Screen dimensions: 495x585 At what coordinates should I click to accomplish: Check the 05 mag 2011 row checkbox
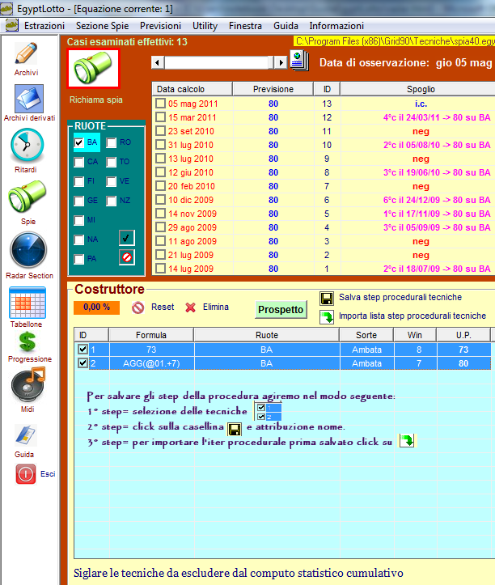point(160,104)
